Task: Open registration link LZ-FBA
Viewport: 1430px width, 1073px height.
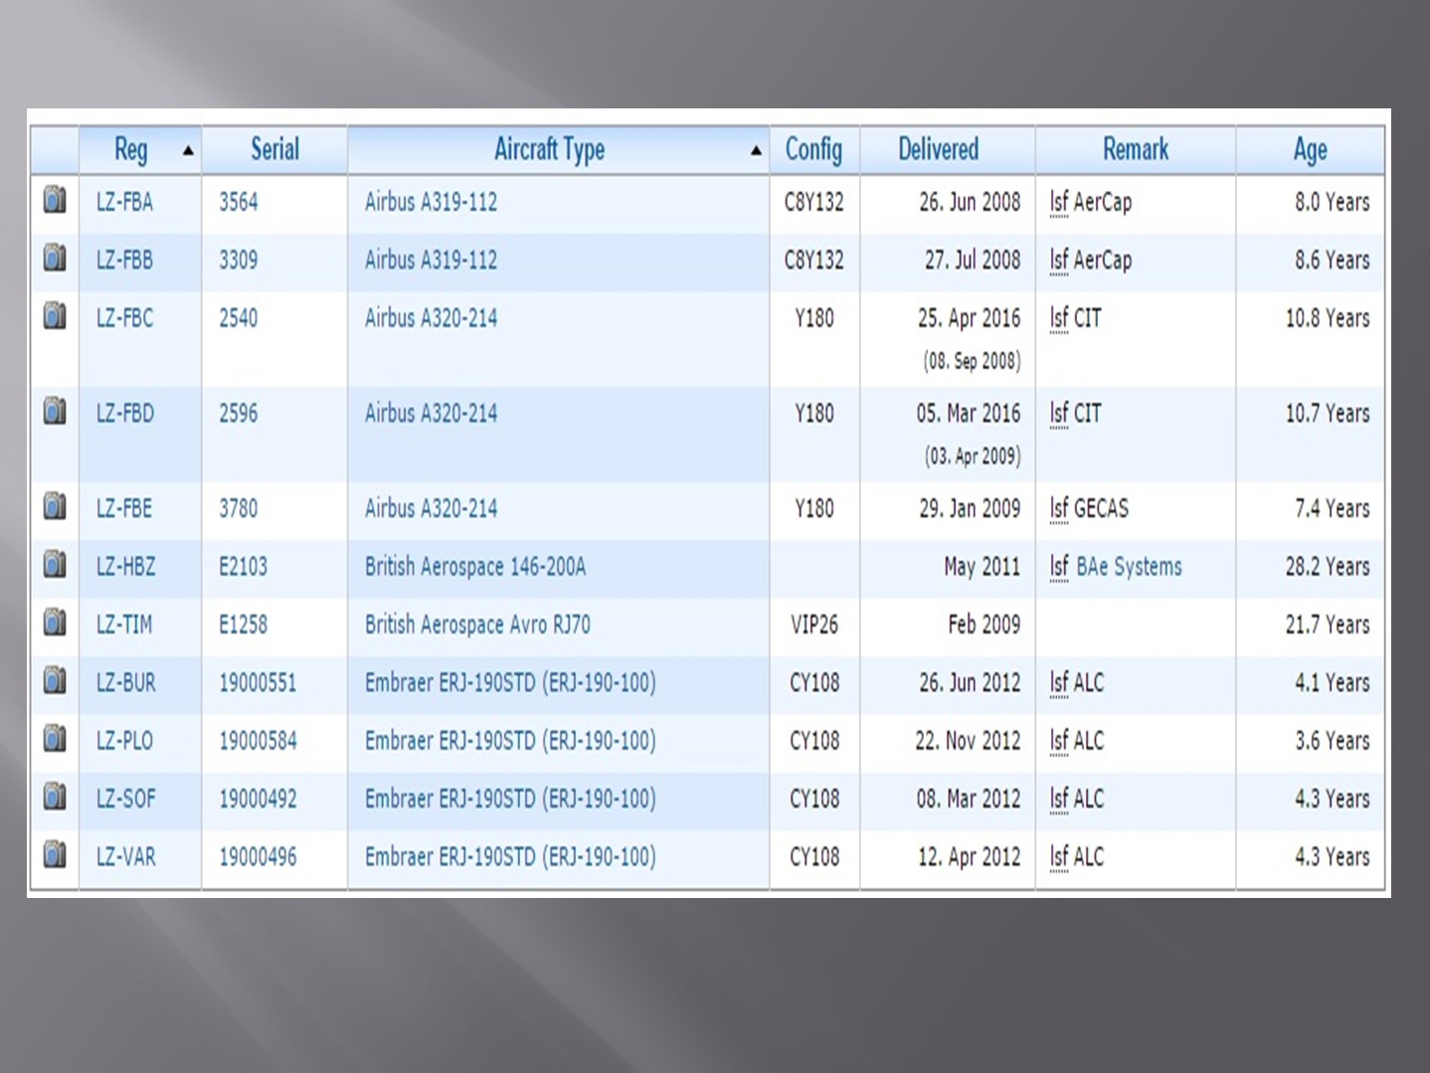Action: click(124, 202)
